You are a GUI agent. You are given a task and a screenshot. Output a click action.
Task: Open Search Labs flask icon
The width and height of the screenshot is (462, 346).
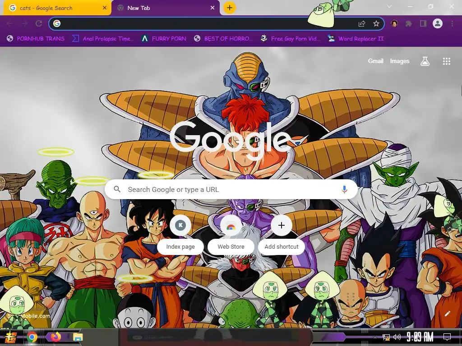[425, 61]
